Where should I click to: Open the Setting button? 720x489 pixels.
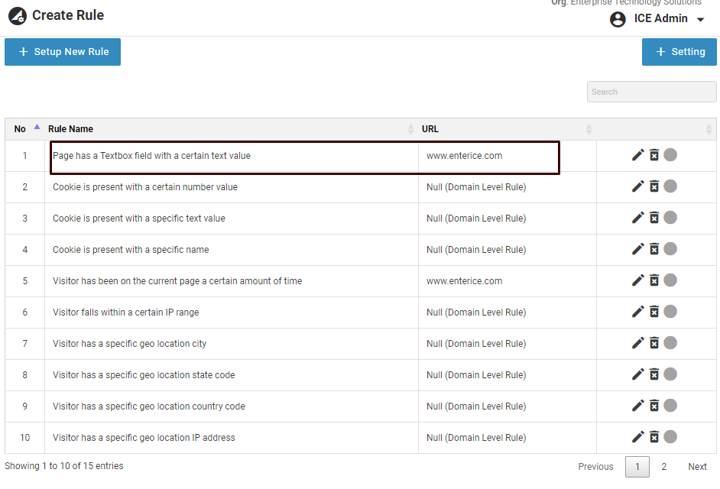(679, 52)
